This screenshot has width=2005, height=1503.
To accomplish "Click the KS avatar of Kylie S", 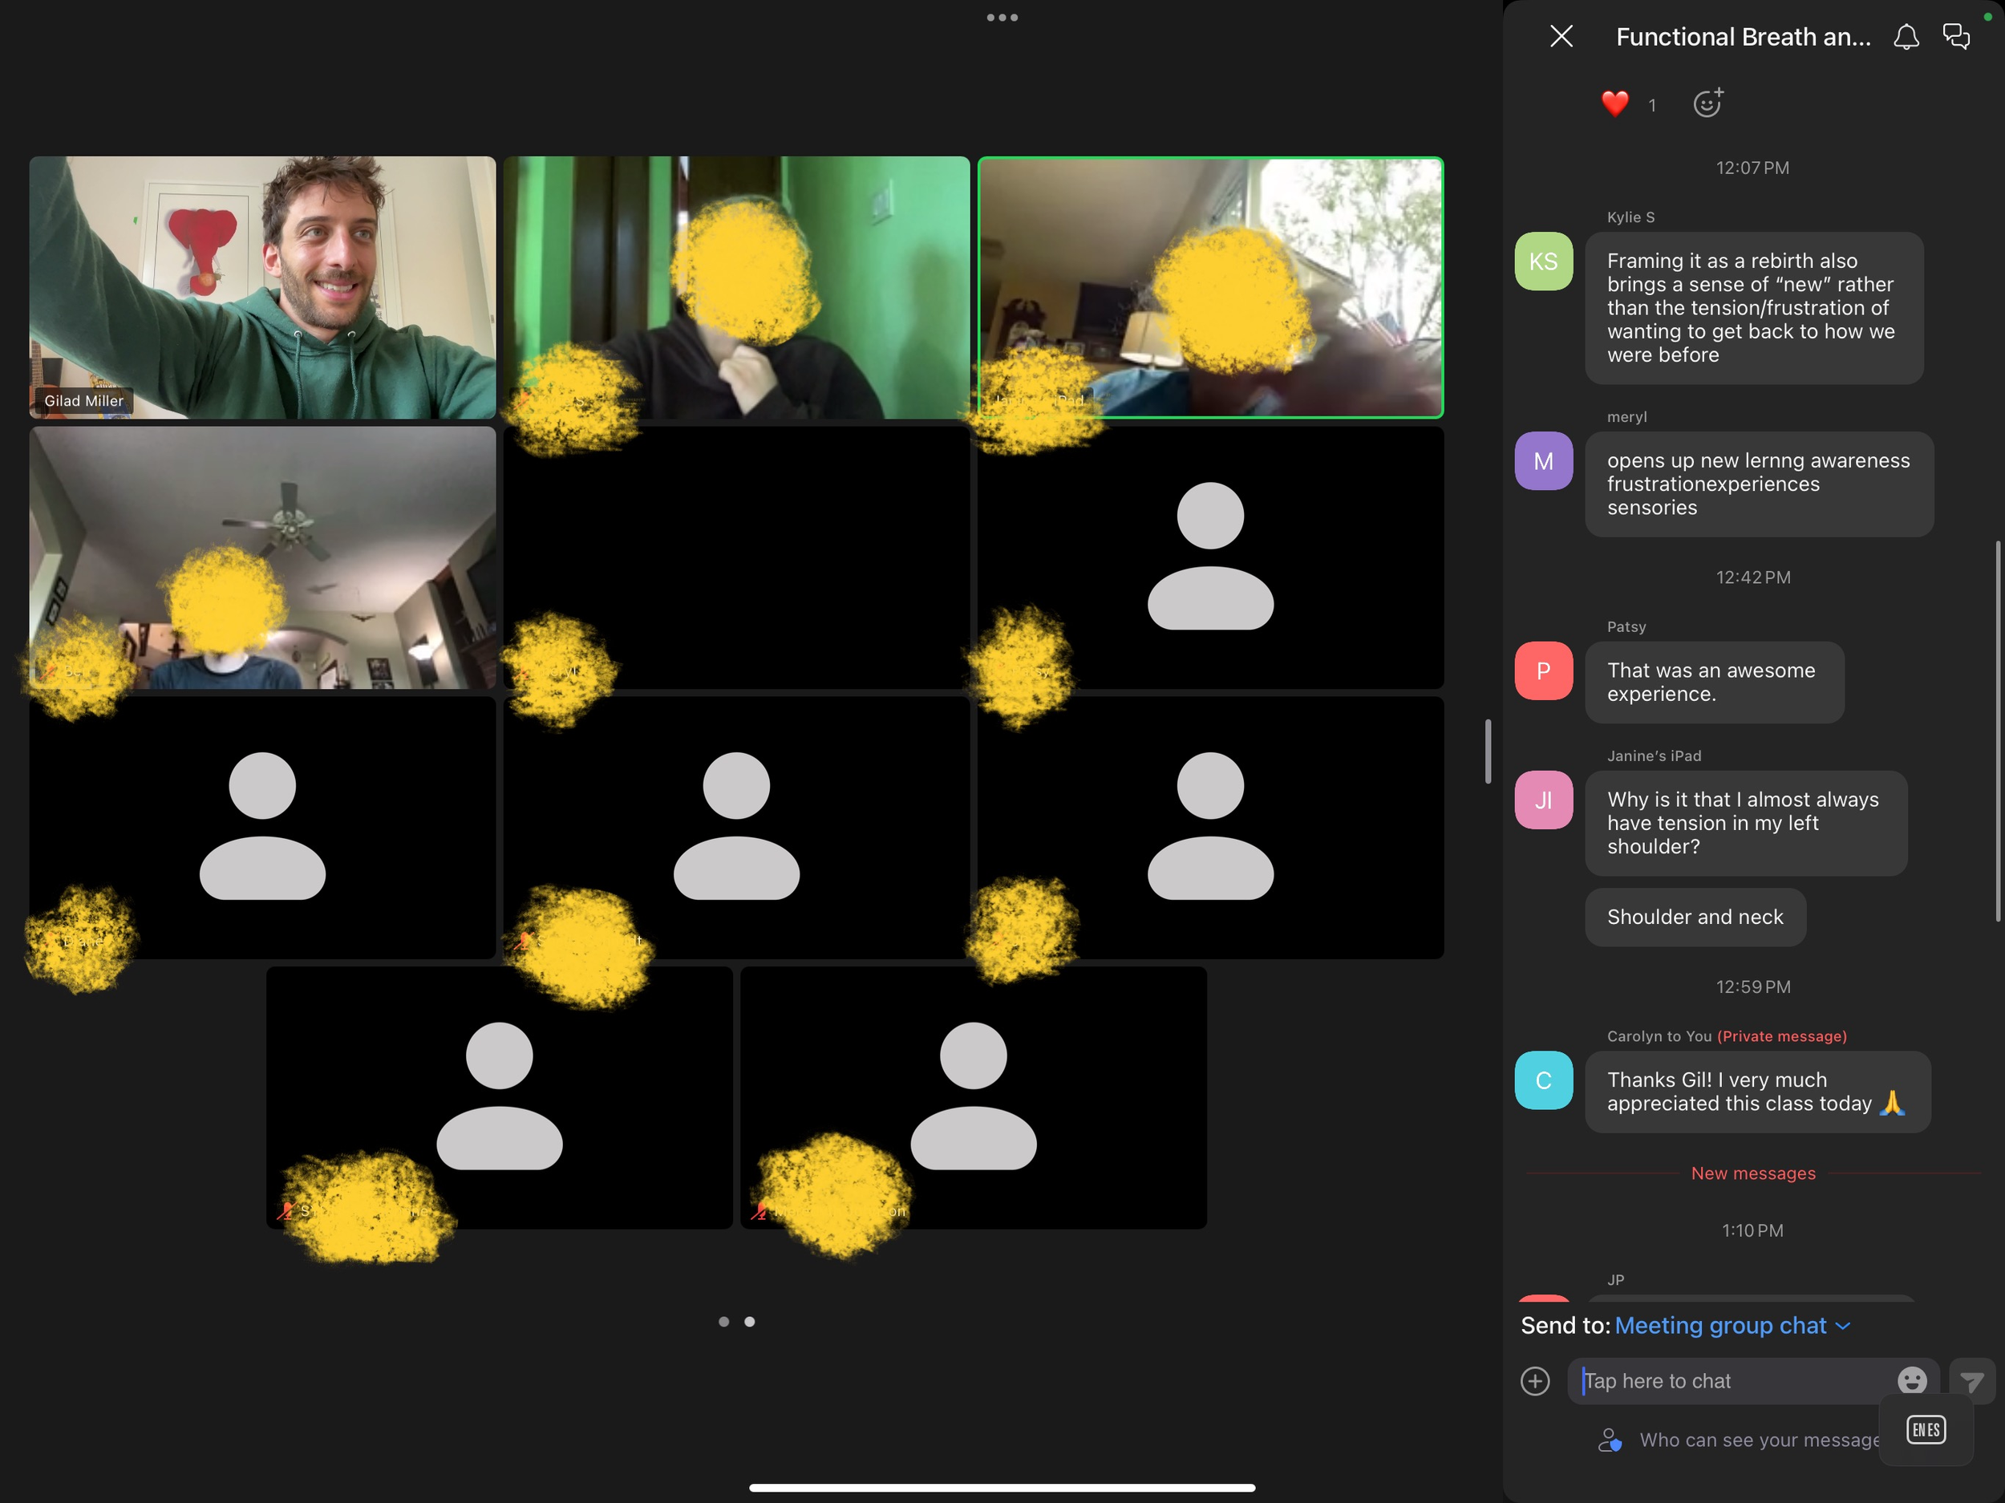I will 1543,262.
